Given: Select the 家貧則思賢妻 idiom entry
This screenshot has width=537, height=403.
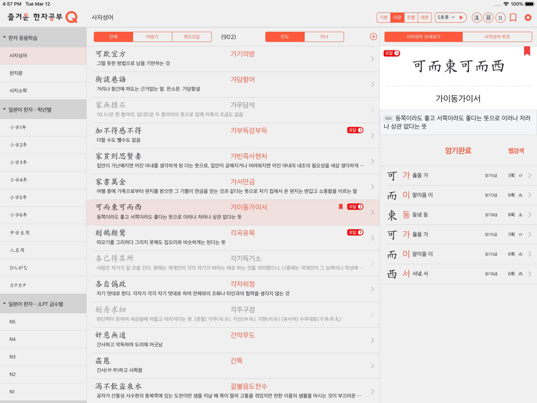Looking at the screenshot, I should click(x=233, y=161).
